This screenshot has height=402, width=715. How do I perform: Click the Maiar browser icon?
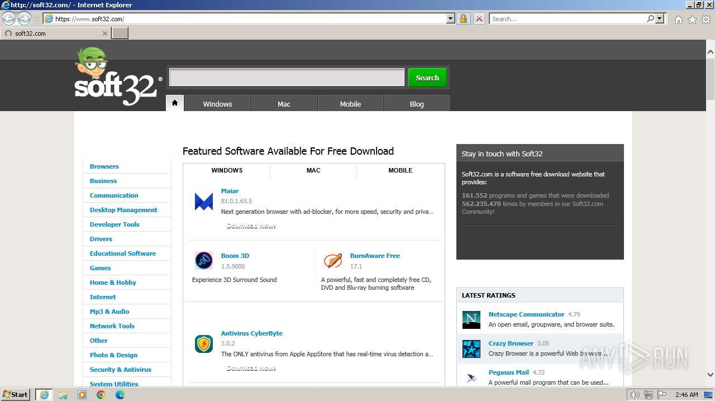[x=204, y=202]
